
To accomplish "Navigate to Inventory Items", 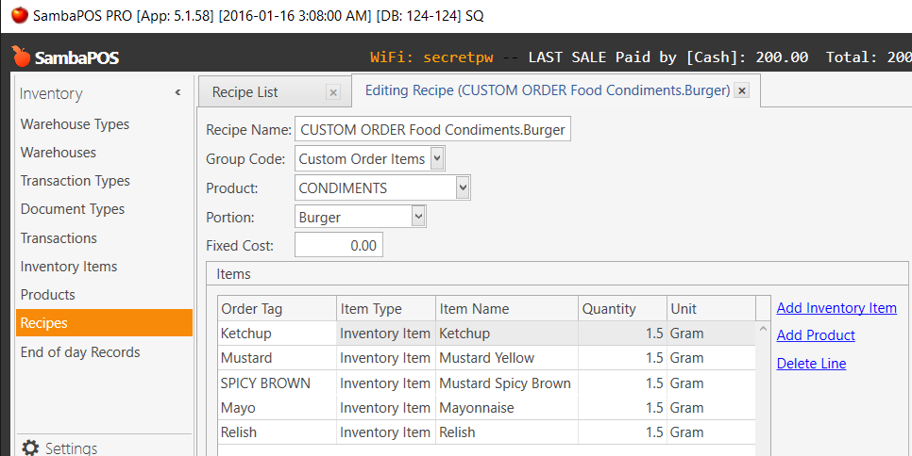I will (69, 267).
